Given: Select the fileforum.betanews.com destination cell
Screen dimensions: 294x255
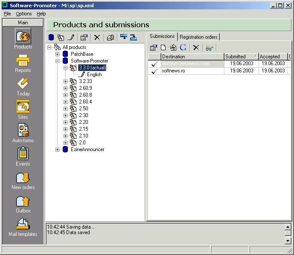Looking at the screenshot, I should point(192,64).
